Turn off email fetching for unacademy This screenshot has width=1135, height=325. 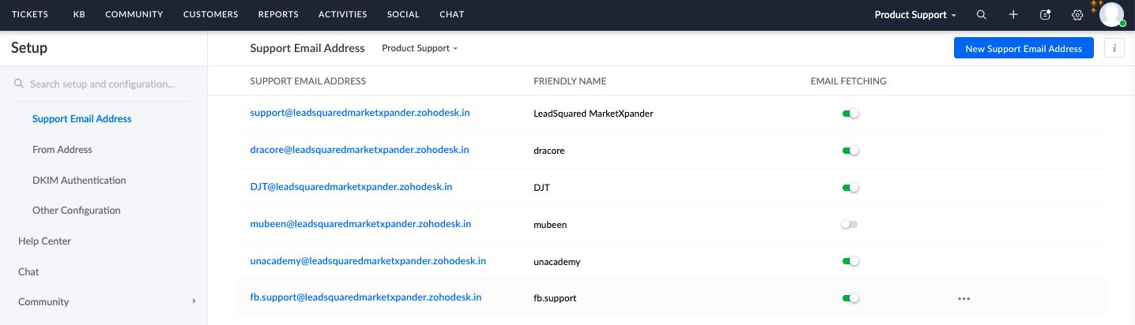[850, 261]
